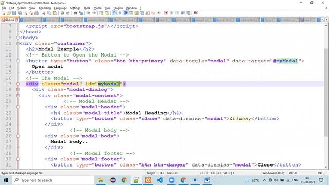Open the Function List icon

click(x=148, y=13)
